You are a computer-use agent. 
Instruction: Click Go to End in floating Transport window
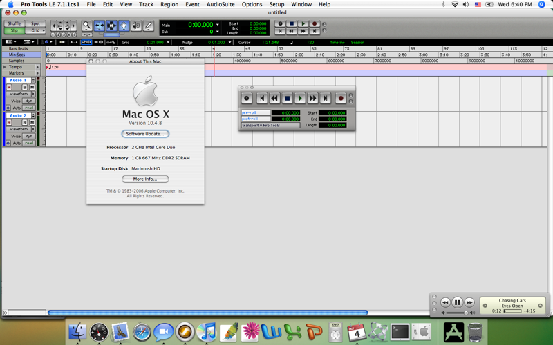coord(325,98)
